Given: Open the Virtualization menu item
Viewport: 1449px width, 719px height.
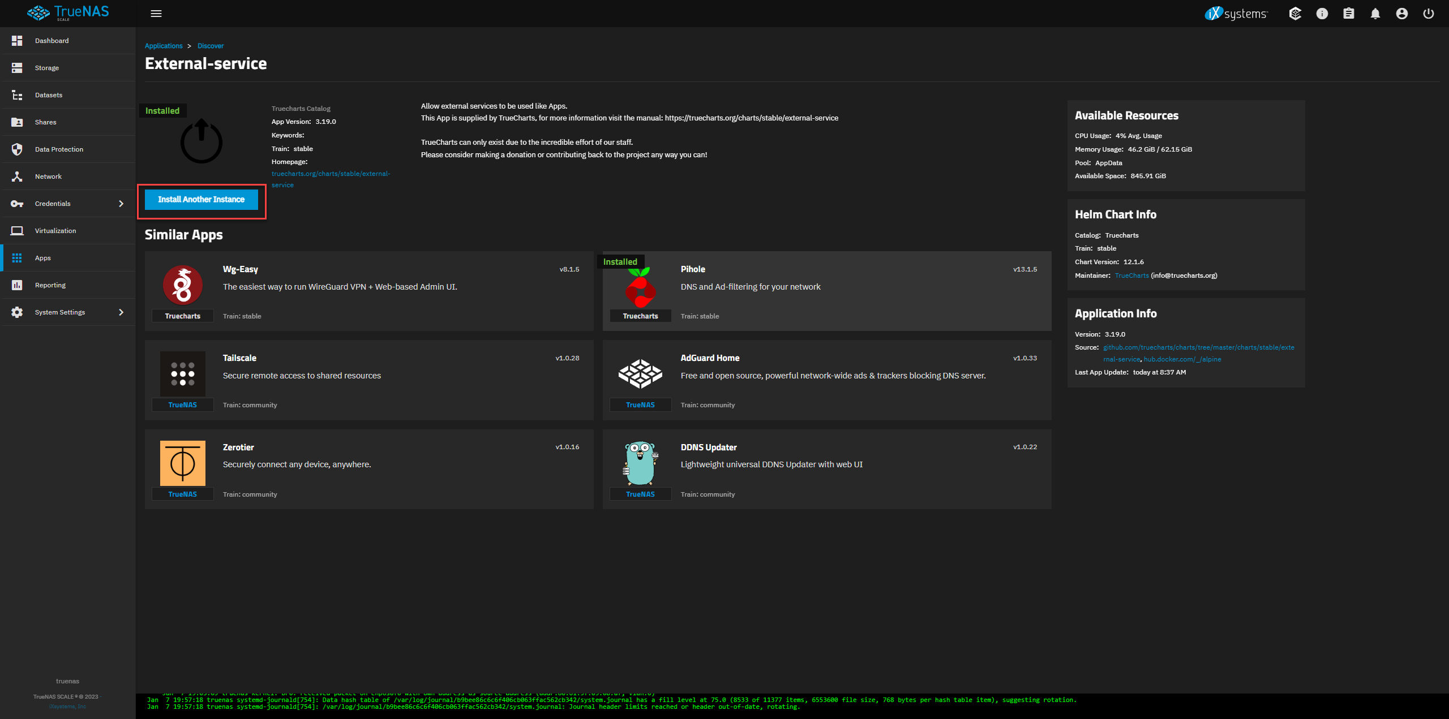Looking at the screenshot, I should coord(68,231).
